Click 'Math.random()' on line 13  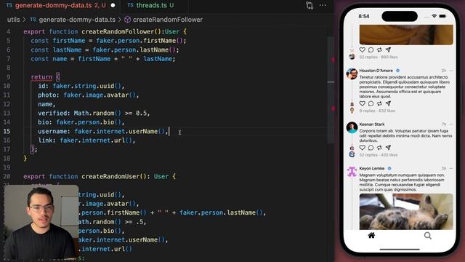click(97, 114)
